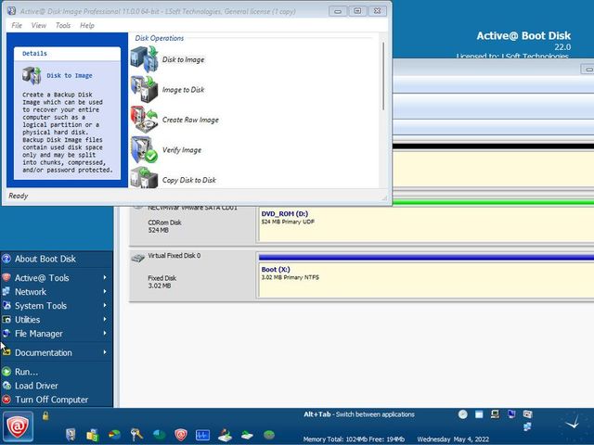Expand the Network submenu
The width and height of the screenshot is (594, 445).
pyautogui.click(x=31, y=292)
